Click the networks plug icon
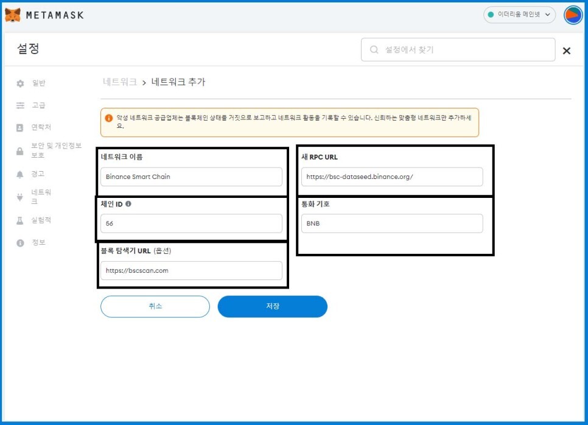 pos(20,197)
